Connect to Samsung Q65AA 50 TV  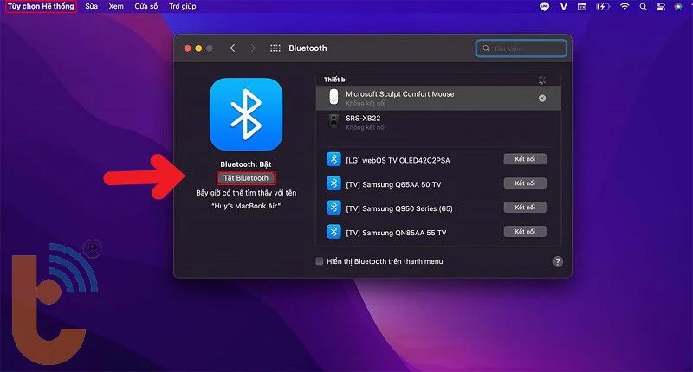tap(525, 183)
